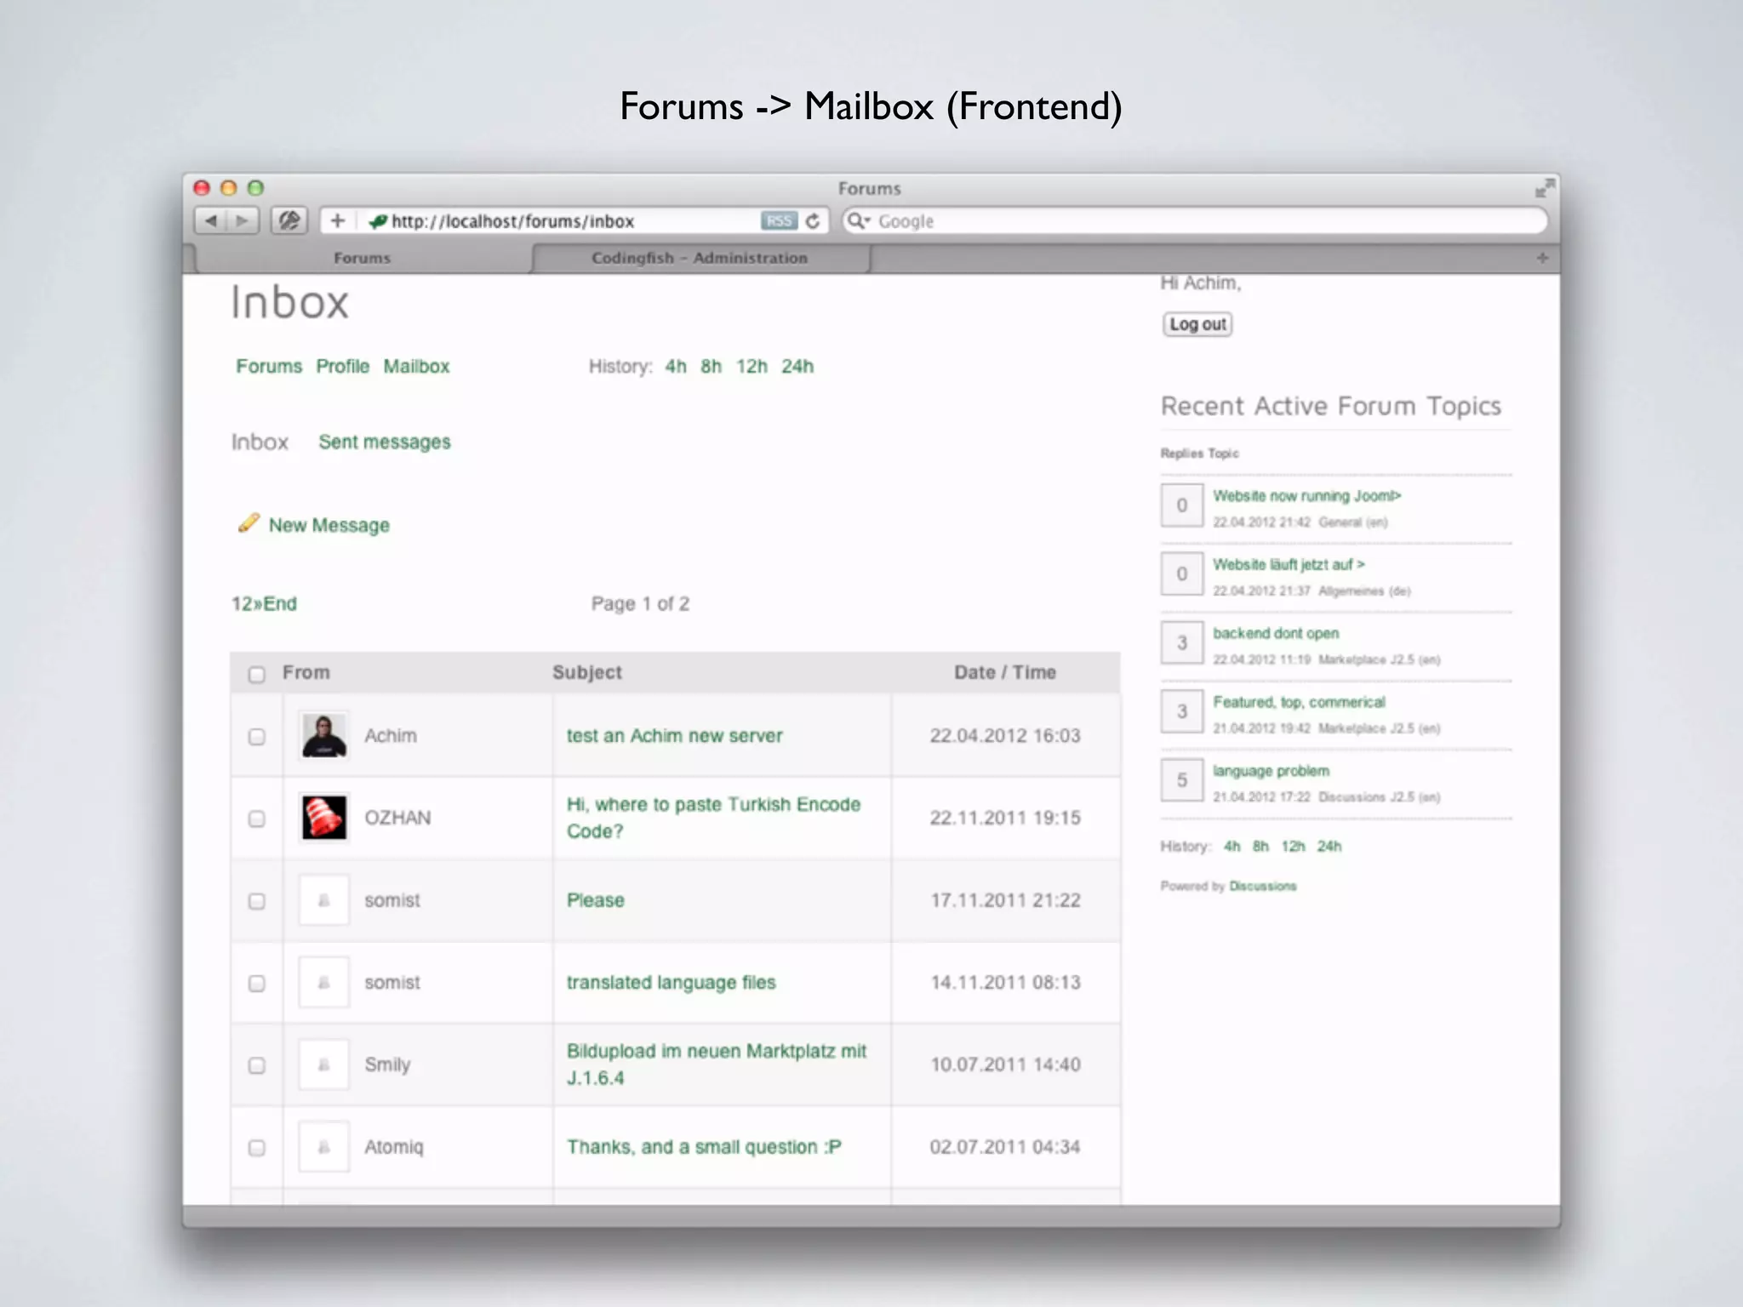Image resolution: width=1743 pixels, height=1307 pixels.
Task: Switch to Codingfish - Administration tab
Action: pyautogui.click(x=700, y=258)
